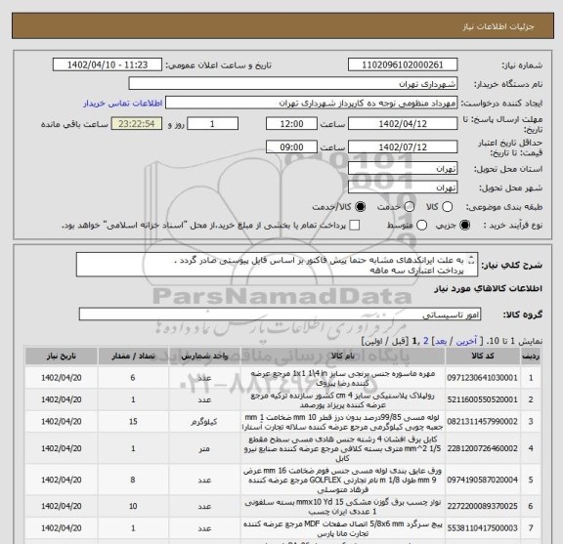Click the countdown timer 23:22:54
Viewport: 563px width, 544px height.
pos(137,124)
